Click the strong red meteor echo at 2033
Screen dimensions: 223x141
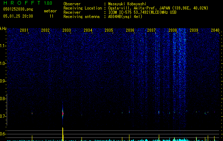[63, 113]
